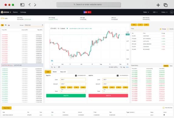This screenshot has width=174, height=118.
Task: Expand the USD currency dropdown
Action: (155, 12)
